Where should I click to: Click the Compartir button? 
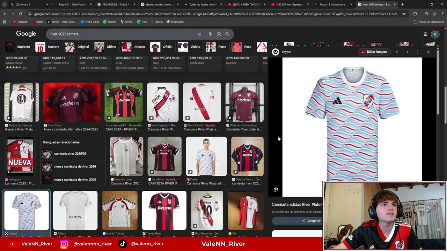[311, 221]
